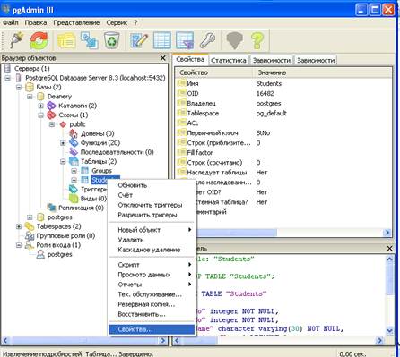Click the Refresh object toolbar icon

39,40
